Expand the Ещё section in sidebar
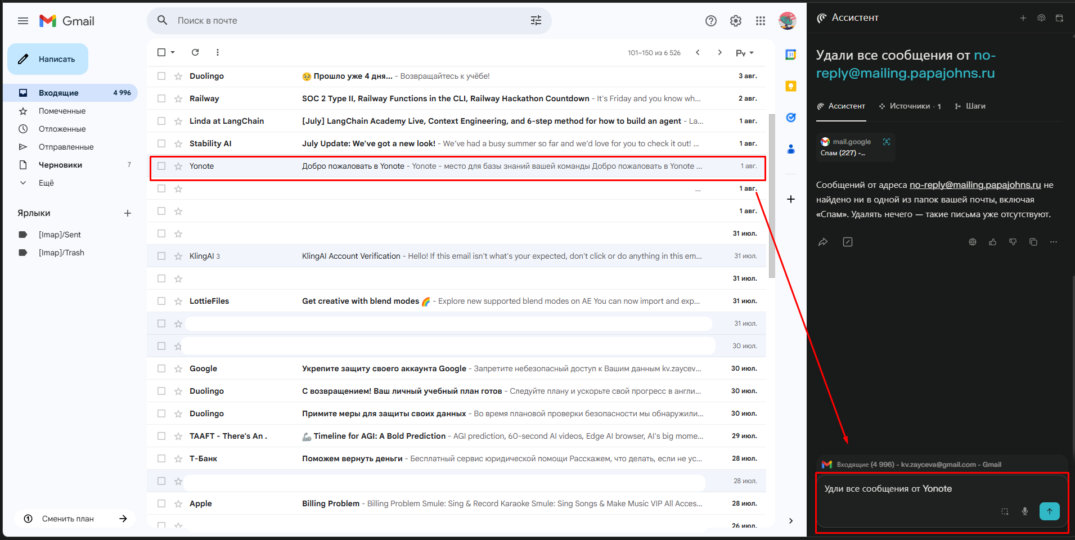 point(46,183)
